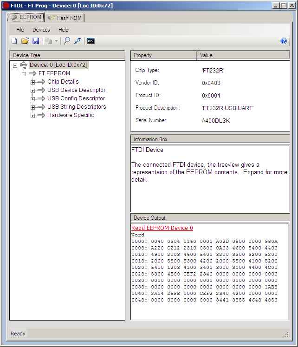Viewport: 298px width, 347px height.
Task: Expand the USB Device Descriptor node
Action: [x=33, y=91]
